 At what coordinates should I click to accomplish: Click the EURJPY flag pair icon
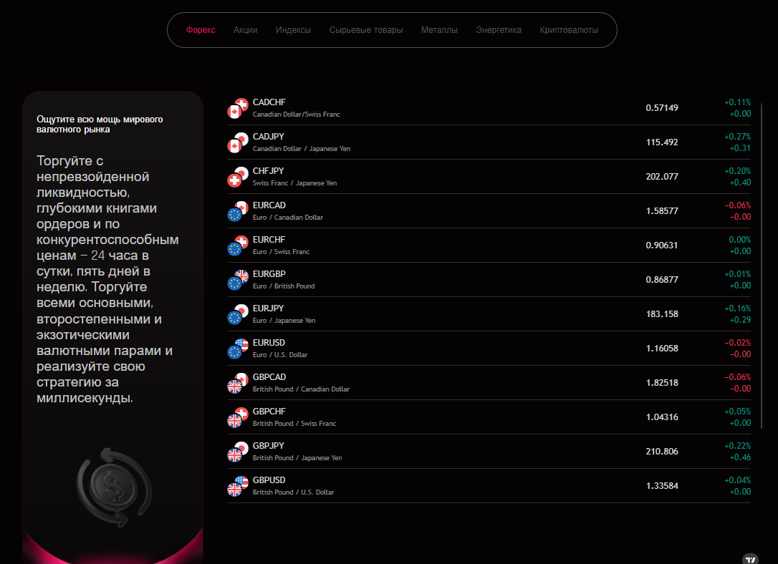point(238,314)
